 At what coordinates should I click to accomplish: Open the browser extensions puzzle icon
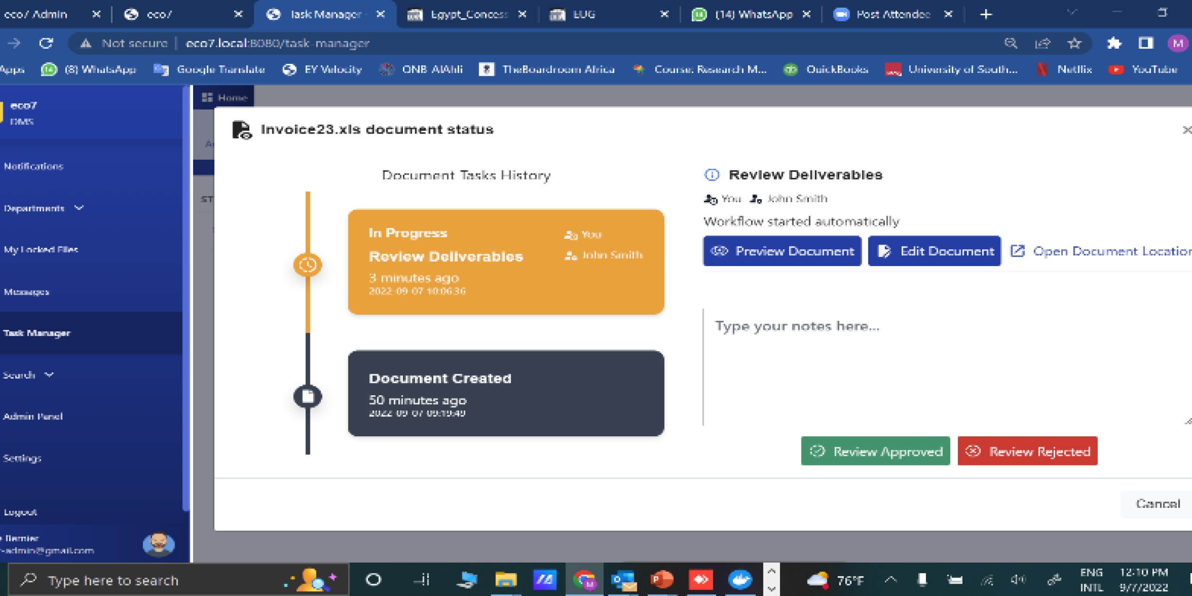[1113, 43]
